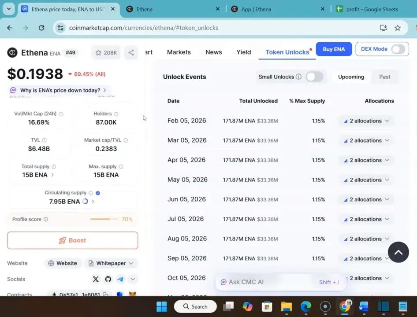Open the Yield tab
The height and width of the screenshot is (317, 417).
(x=243, y=52)
